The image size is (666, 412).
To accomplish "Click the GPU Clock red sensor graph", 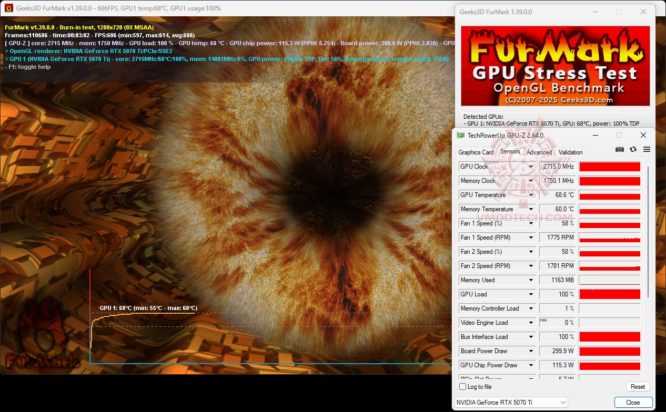I will [610, 167].
